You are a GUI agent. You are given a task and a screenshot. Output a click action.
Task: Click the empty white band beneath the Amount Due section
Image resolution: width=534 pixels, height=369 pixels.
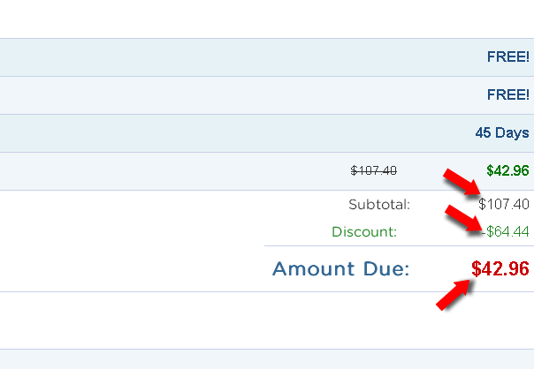(267, 320)
